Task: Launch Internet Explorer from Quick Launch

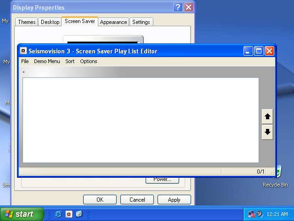Action: 58,214
